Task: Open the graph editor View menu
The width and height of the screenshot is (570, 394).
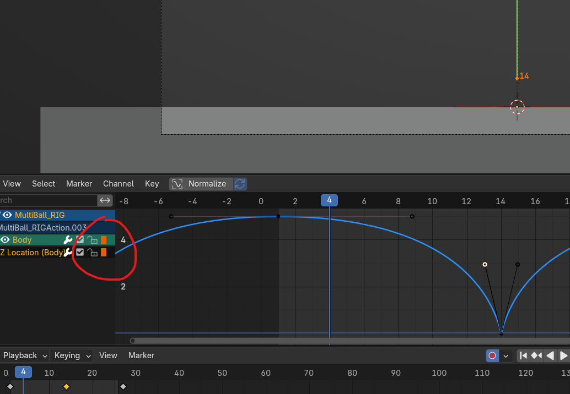Action: coord(12,184)
